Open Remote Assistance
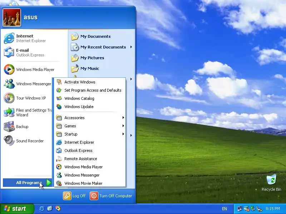The width and height of the screenshot is (286, 214). 90,159
